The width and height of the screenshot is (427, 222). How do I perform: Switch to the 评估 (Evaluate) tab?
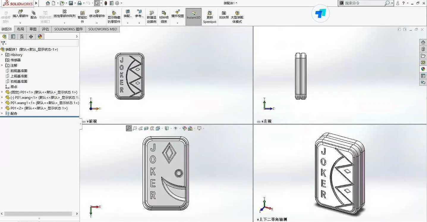pyautogui.click(x=45, y=29)
